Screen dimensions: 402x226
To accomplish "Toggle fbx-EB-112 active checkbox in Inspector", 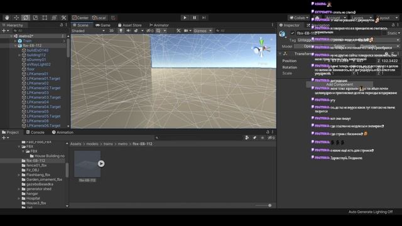I will [x=293, y=33].
